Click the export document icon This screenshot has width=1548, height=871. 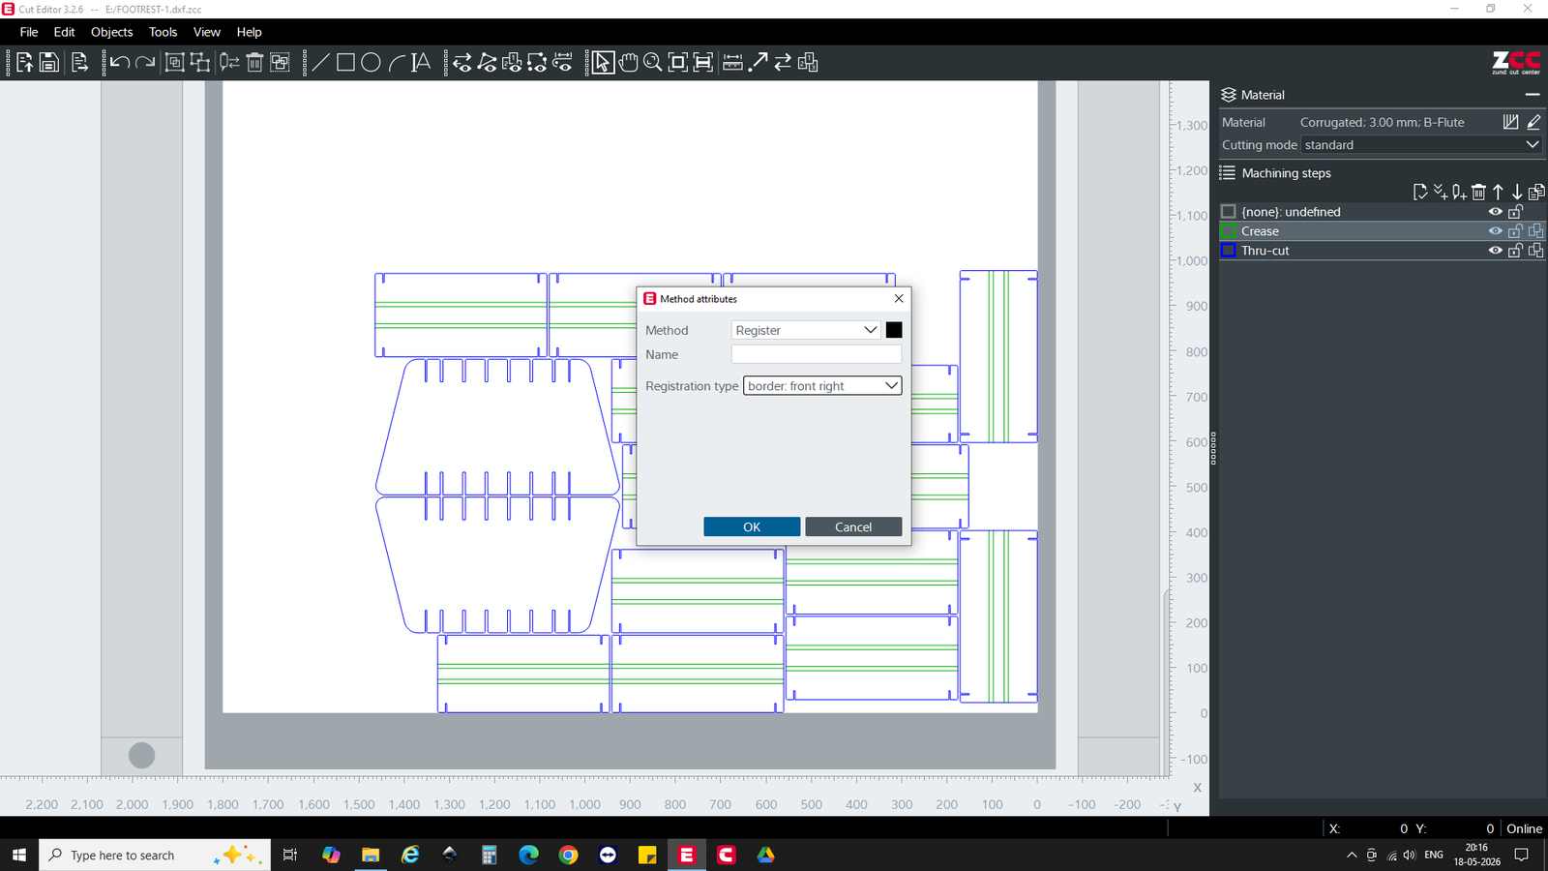pos(80,63)
